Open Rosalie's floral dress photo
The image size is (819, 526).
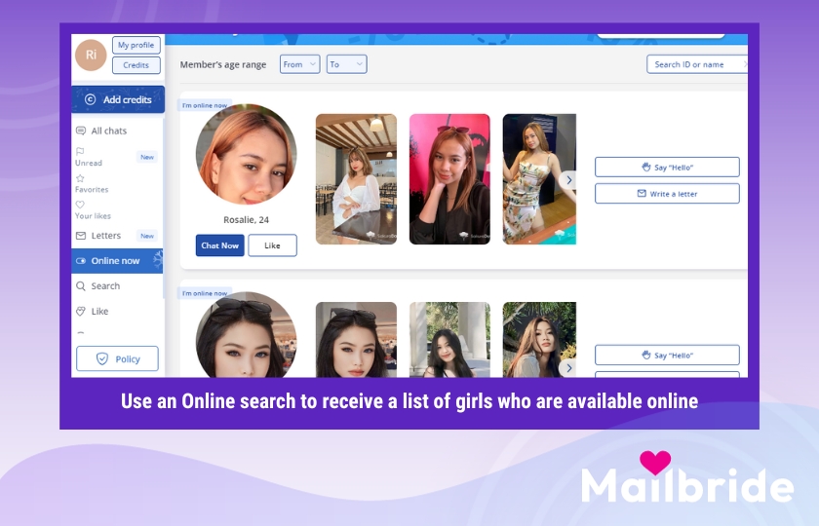tap(539, 179)
